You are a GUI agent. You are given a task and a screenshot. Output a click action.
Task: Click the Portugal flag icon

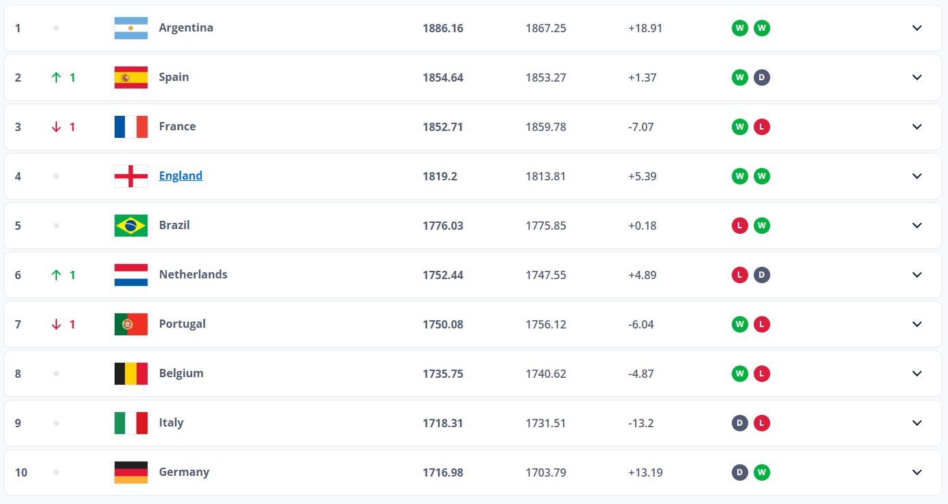click(130, 324)
